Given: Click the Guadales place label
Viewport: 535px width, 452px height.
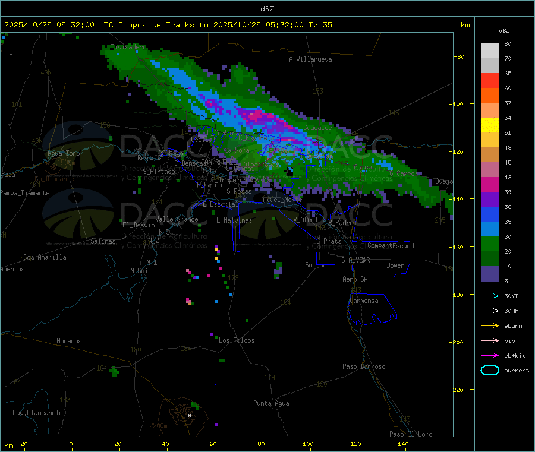Looking at the screenshot, I should (317, 128).
